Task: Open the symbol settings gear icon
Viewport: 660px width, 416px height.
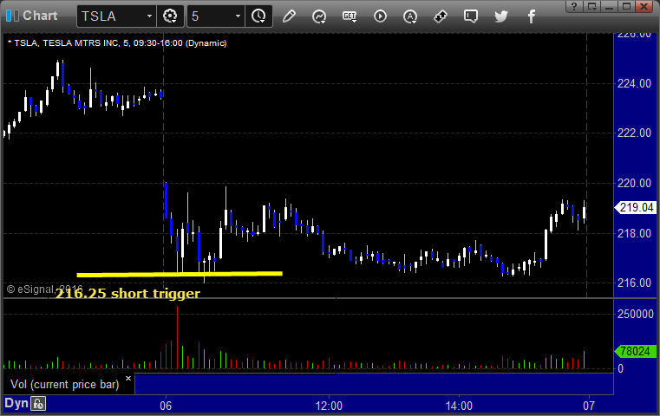Action: [170, 16]
